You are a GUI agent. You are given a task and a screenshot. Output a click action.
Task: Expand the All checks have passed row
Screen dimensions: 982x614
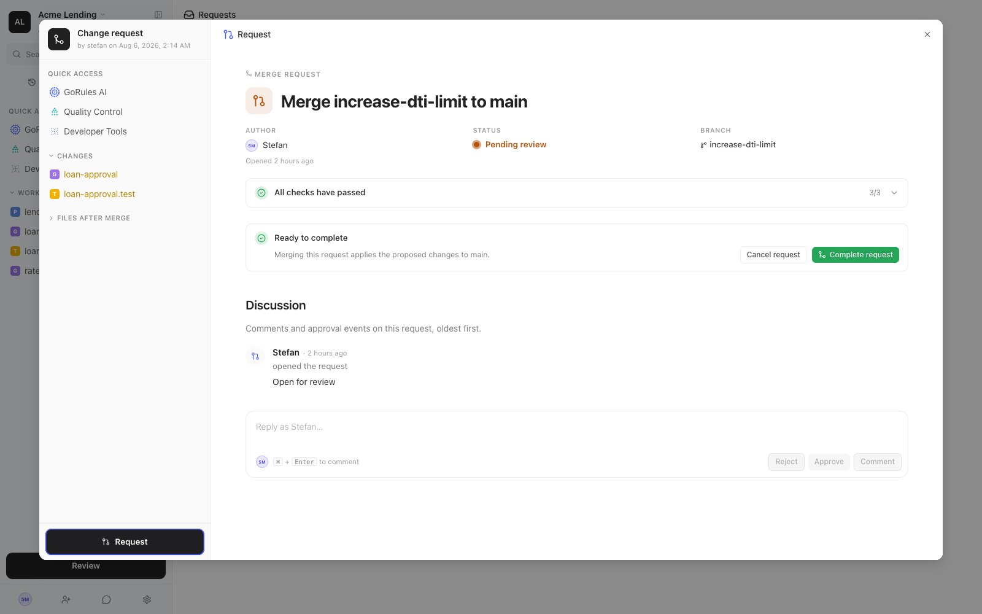pyautogui.click(x=577, y=193)
